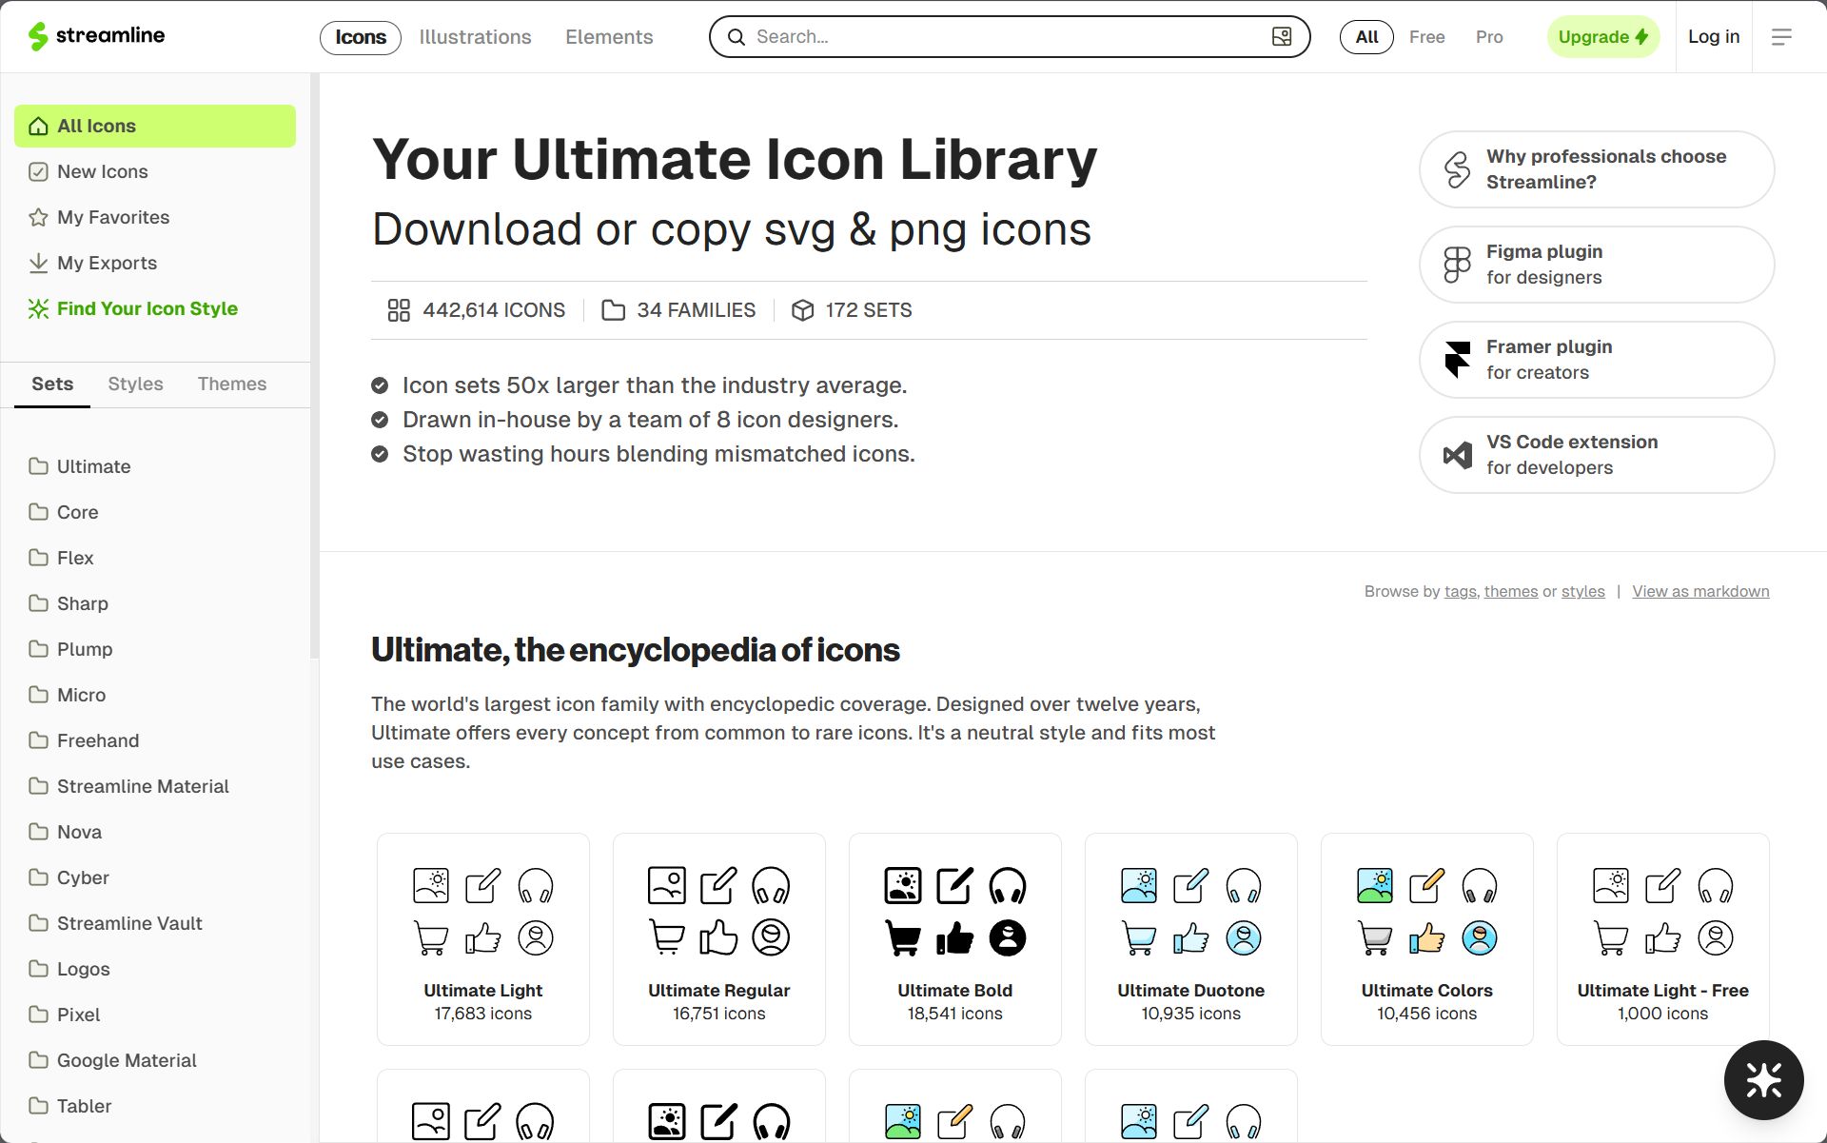Screen dimensions: 1827x1143
Task: Focus the Search input field
Action: (x=1009, y=37)
